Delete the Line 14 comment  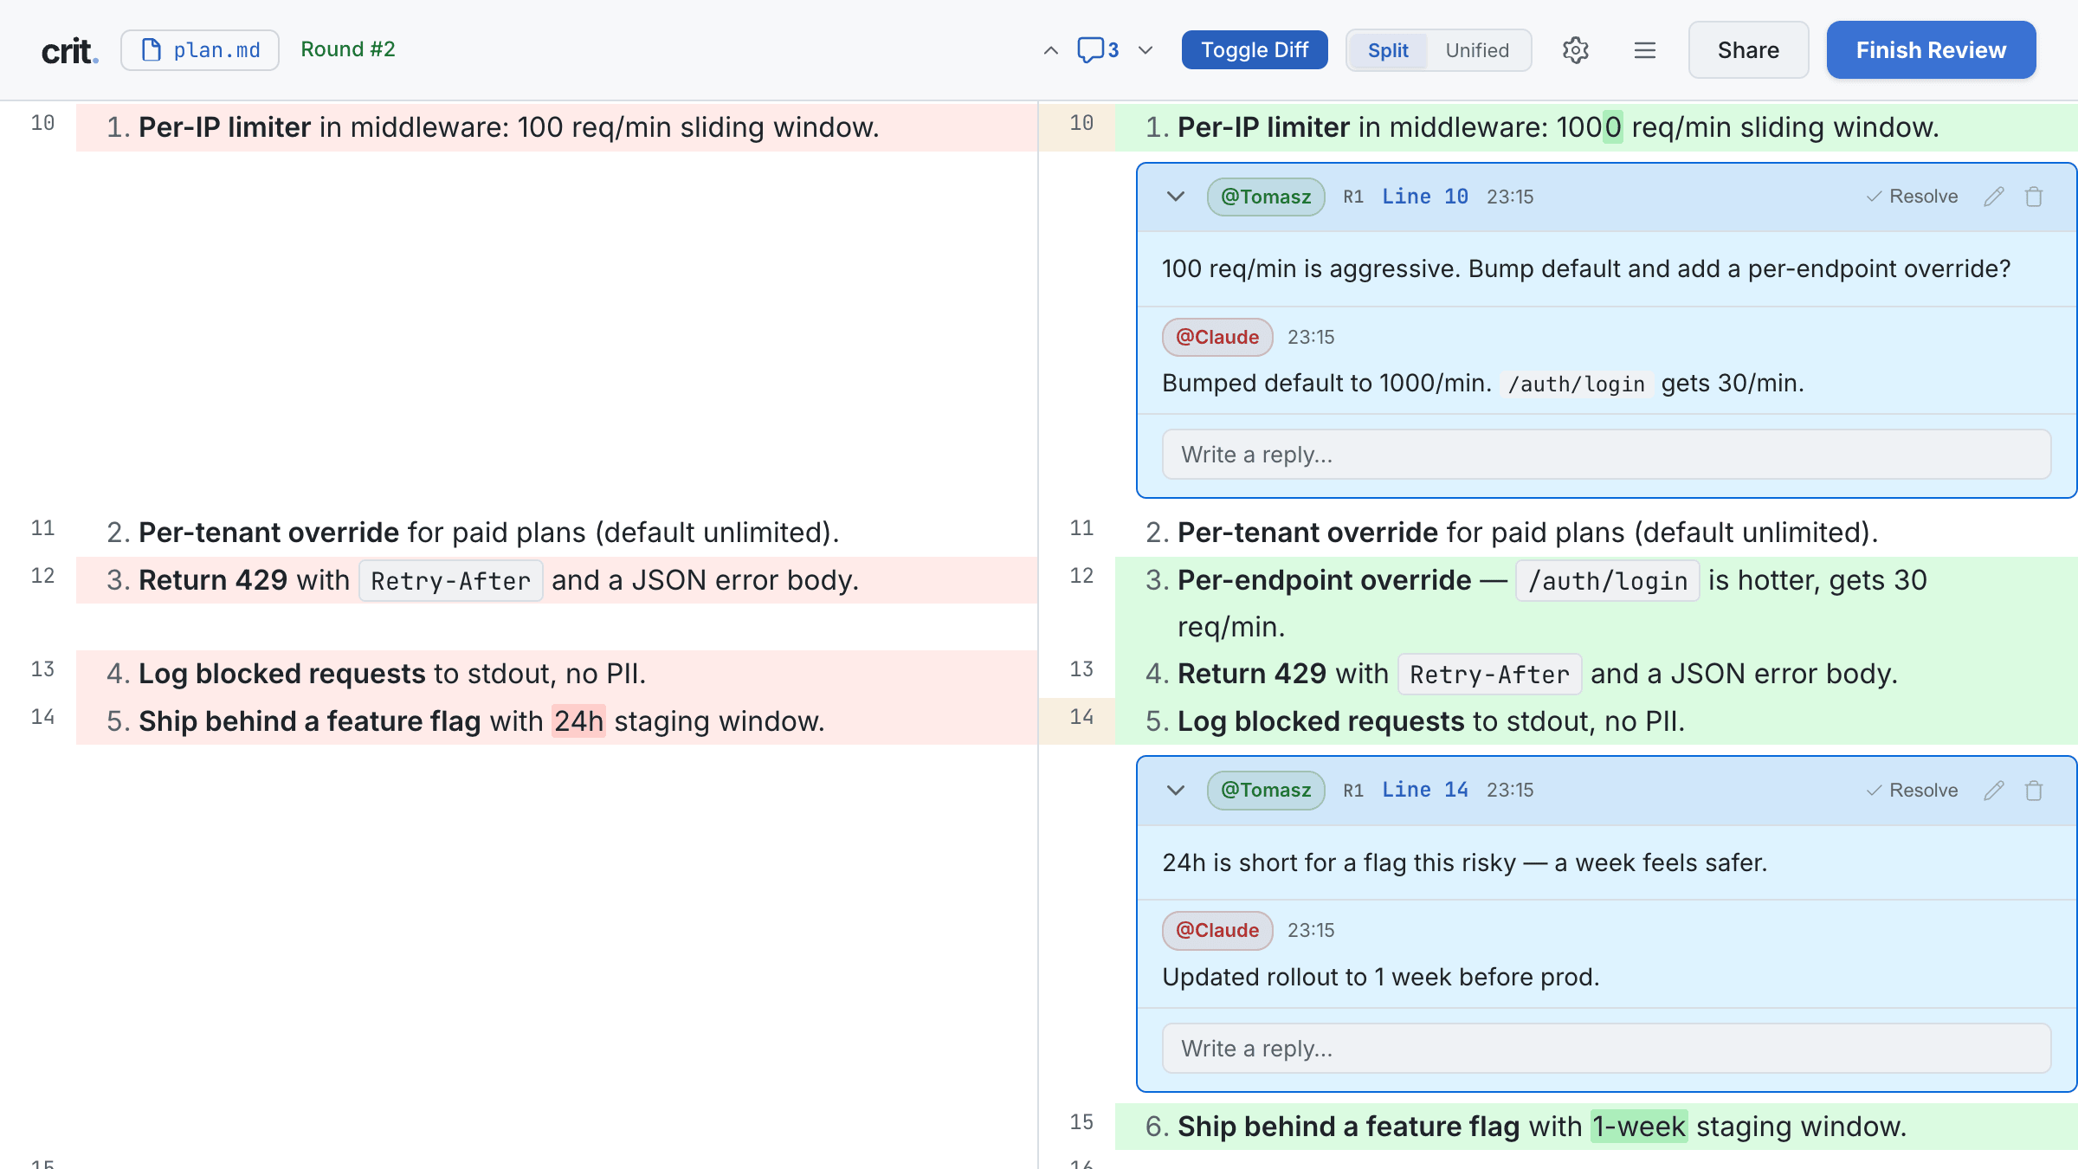click(x=2034, y=790)
